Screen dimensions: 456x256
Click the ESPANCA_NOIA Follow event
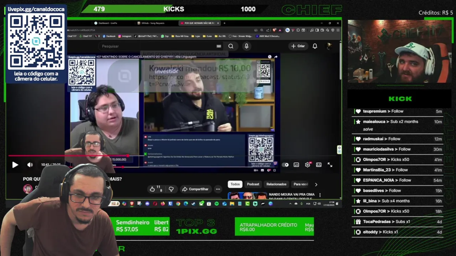pos(398,180)
